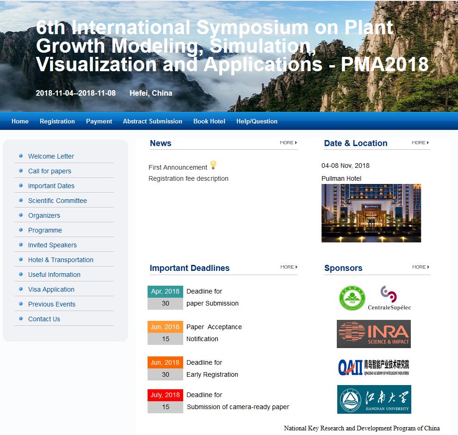Click the green circular university emblem logo
Image resolution: width=458 pixels, height=435 pixels.
tap(352, 298)
